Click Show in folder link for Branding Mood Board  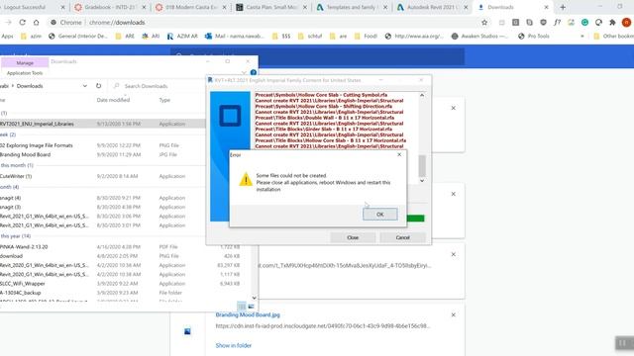click(x=234, y=345)
